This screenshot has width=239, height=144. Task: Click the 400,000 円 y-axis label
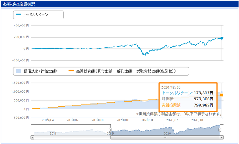pos(21,26)
